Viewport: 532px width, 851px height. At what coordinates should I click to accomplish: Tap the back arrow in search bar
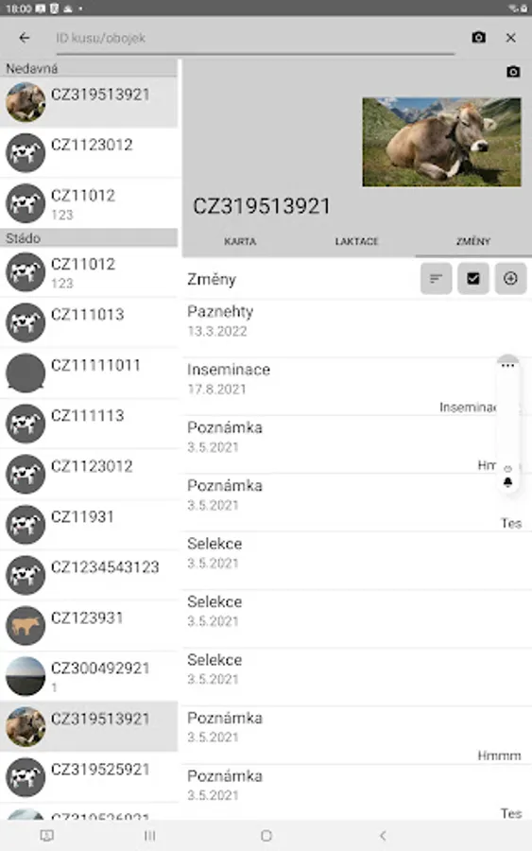click(x=24, y=38)
